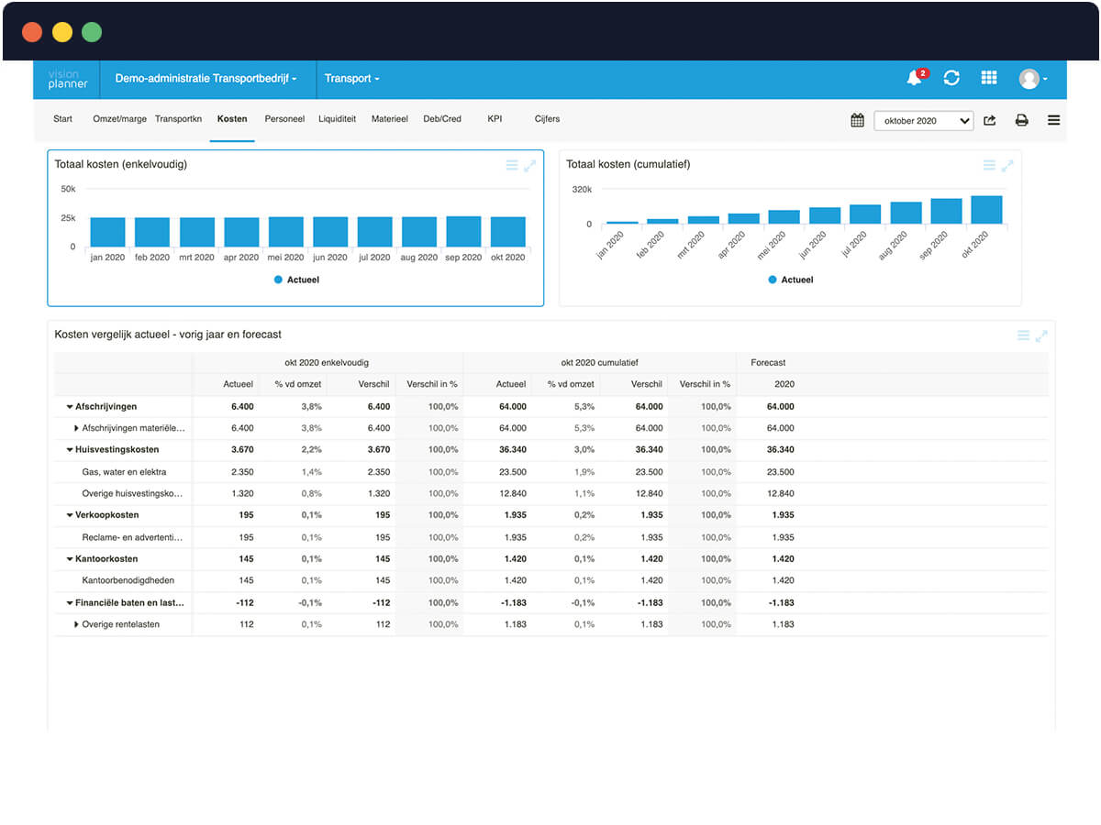Select the 'Overige huisvestingsko…' row label
This screenshot has width=1101, height=825.
[133, 494]
